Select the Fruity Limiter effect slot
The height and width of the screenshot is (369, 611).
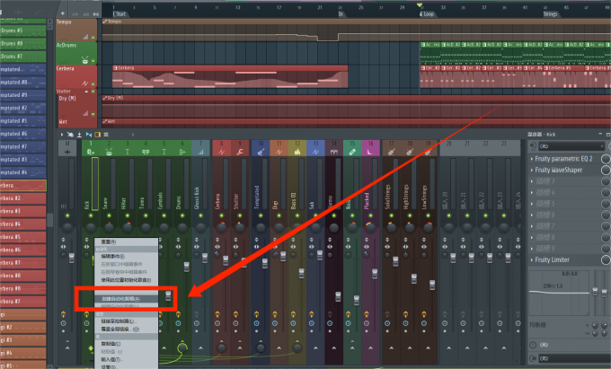pos(564,259)
